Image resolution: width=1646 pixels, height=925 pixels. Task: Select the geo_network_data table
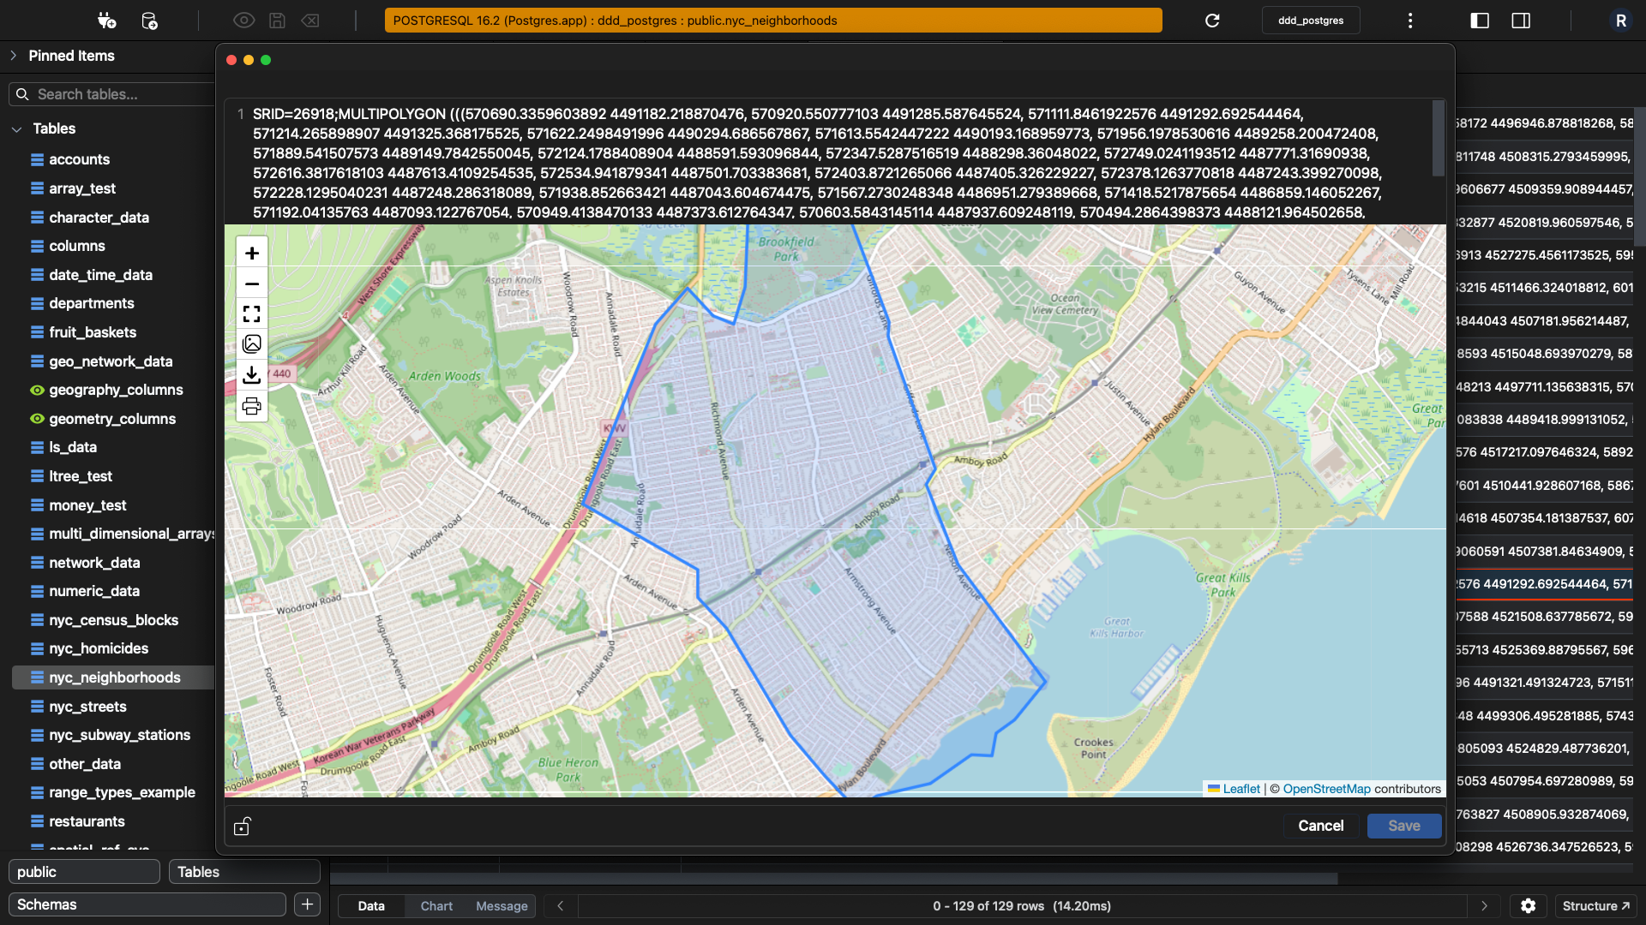111,361
